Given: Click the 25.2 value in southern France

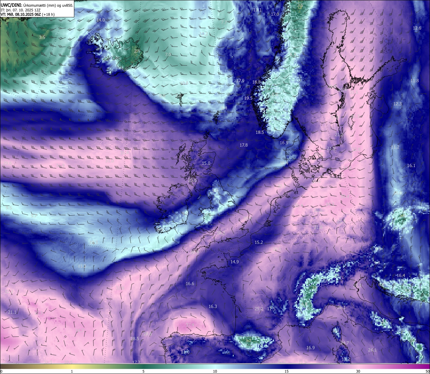Looking at the screenshot, I should tap(259, 309).
